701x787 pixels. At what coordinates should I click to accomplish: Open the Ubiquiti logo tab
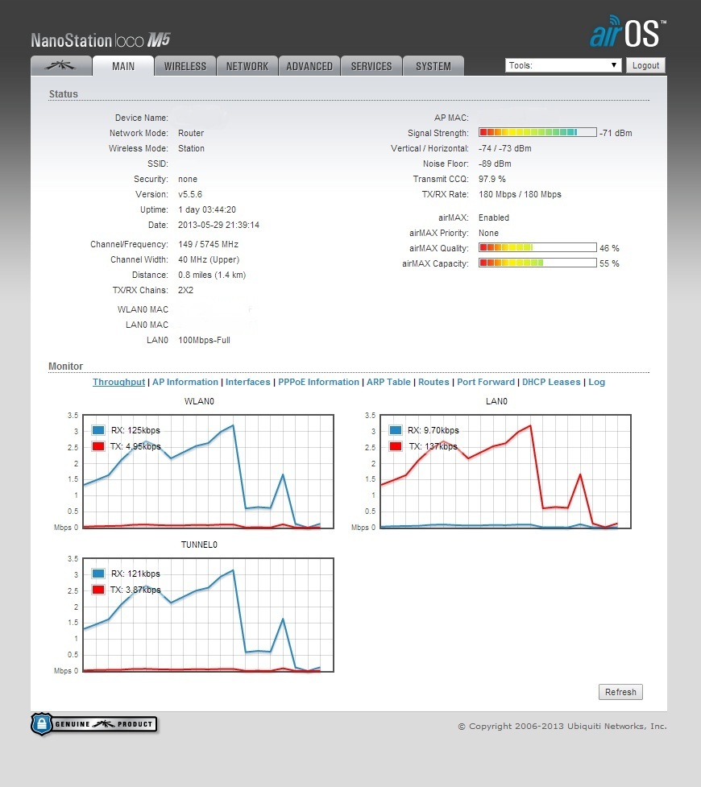pyautogui.click(x=61, y=66)
